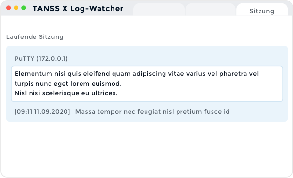The width and height of the screenshot is (293, 178).
Task: Click the Laufende Sitzung heading
Action: pyautogui.click(x=35, y=37)
